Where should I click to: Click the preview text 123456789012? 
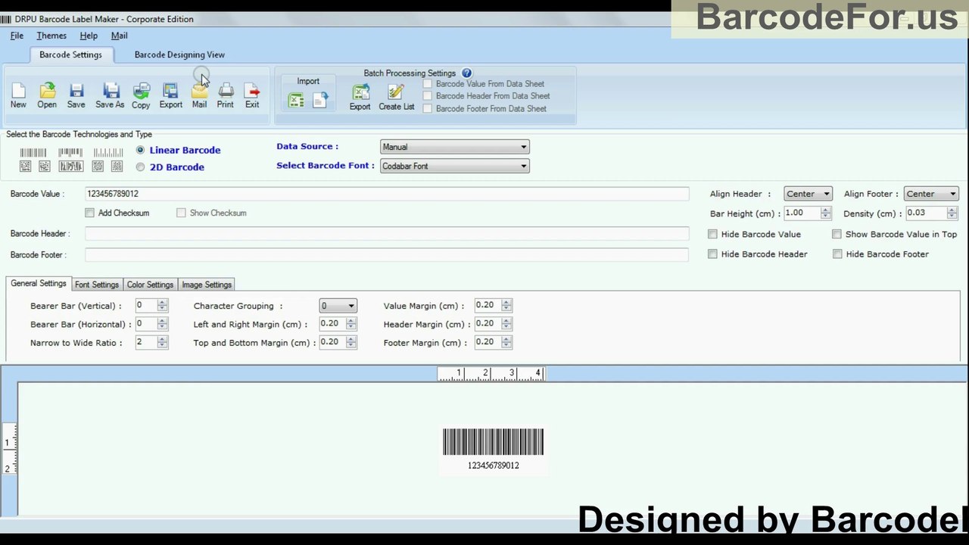(494, 466)
